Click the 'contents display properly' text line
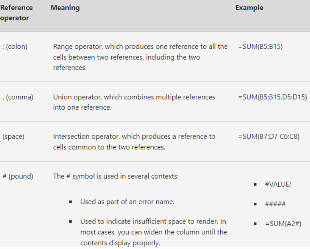Image resolution: width=310 pixels, height=249 pixels. (120, 243)
